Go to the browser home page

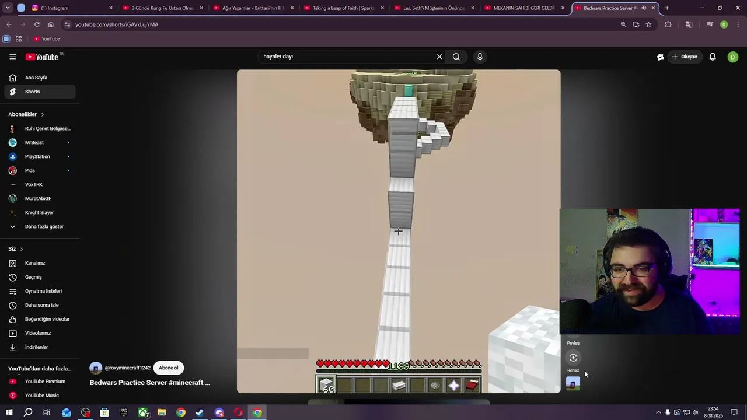tap(51, 24)
